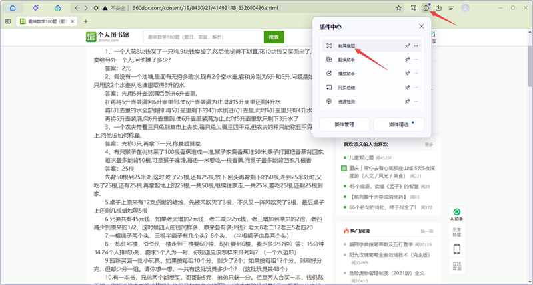Select the 播放助手 plugin

(372, 74)
